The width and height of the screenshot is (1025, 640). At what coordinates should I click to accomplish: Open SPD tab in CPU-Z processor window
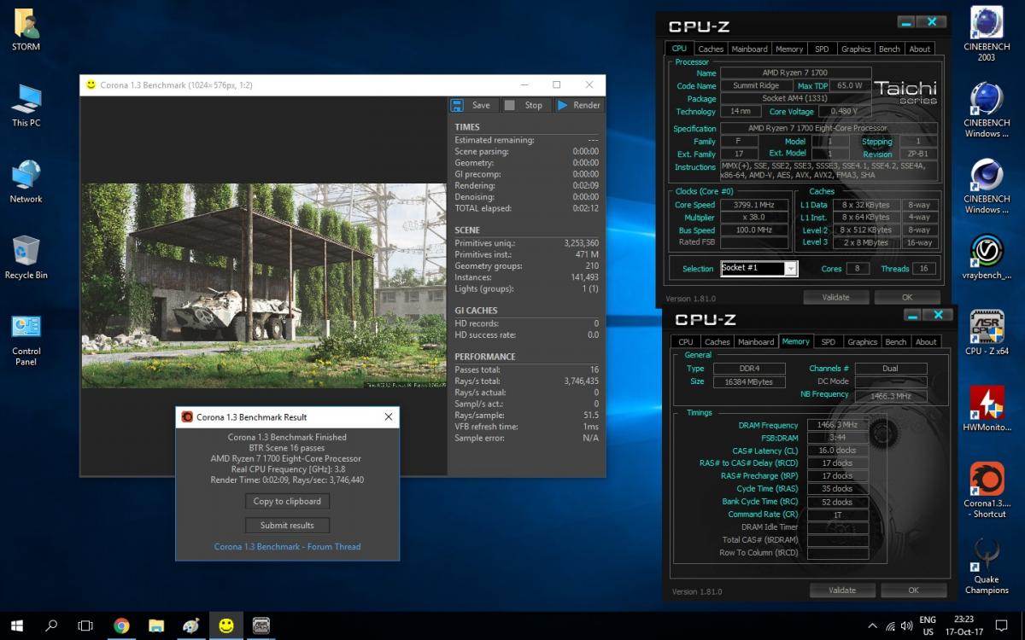[821, 49]
